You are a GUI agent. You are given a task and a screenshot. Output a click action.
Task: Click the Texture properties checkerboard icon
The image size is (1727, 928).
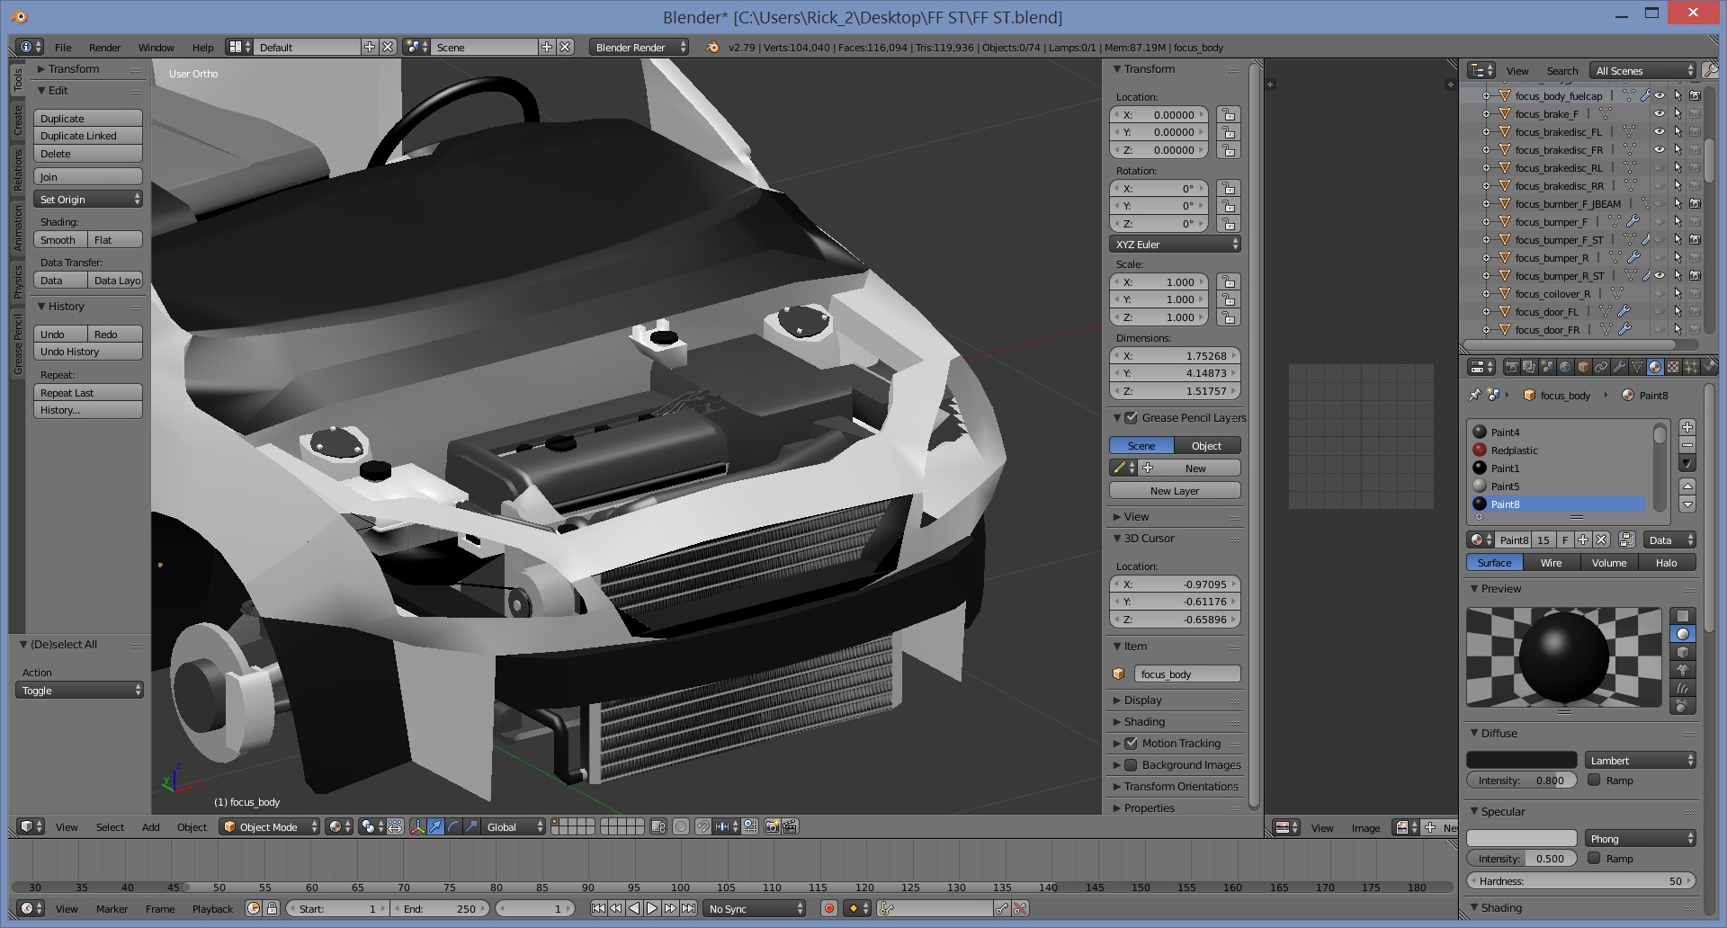click(x=1673, y=367)
